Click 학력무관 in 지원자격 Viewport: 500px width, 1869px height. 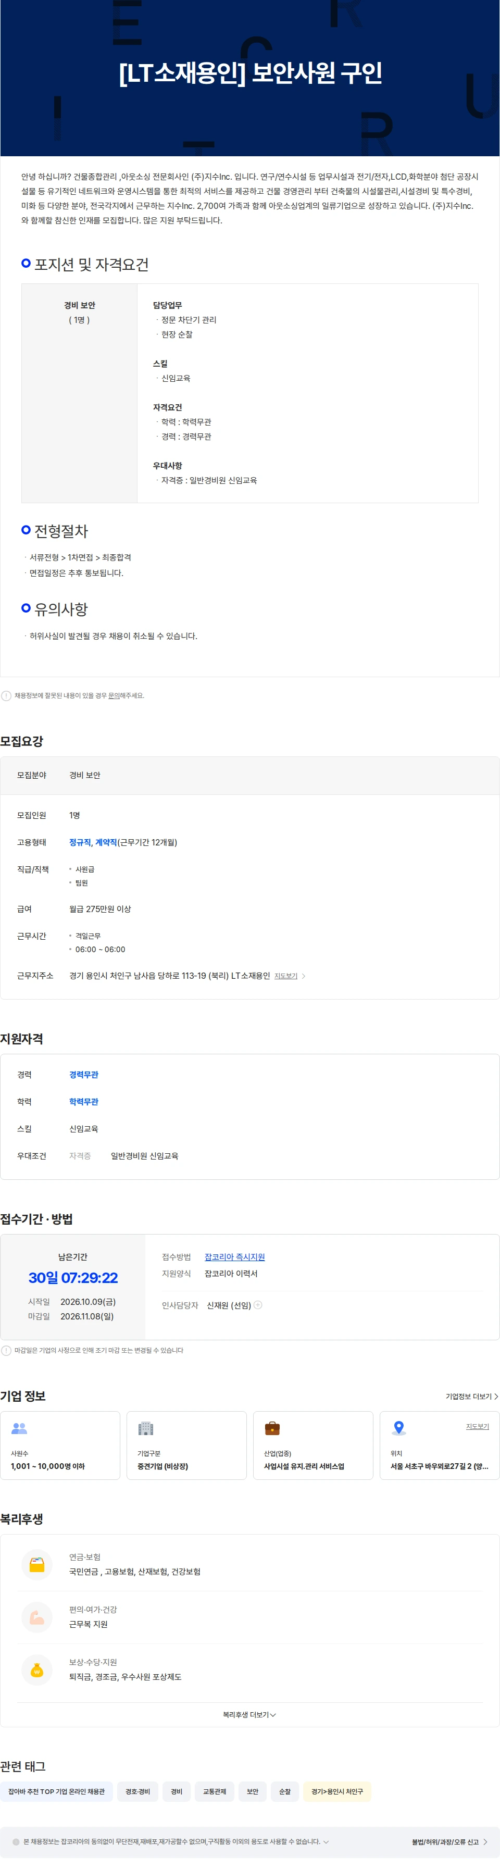(83, 1101)
